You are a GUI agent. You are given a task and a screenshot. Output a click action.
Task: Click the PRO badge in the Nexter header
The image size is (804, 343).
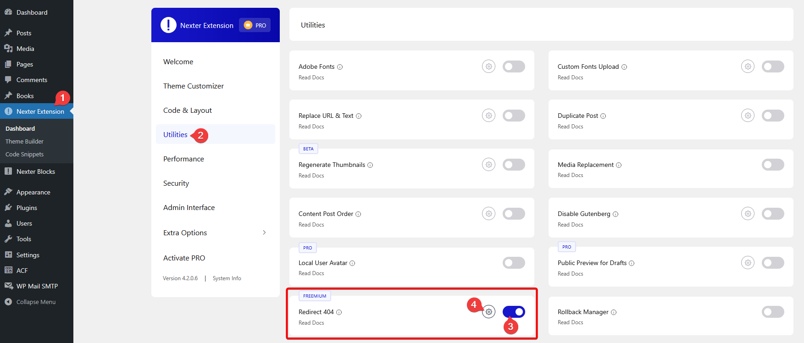tap(255, 25)
